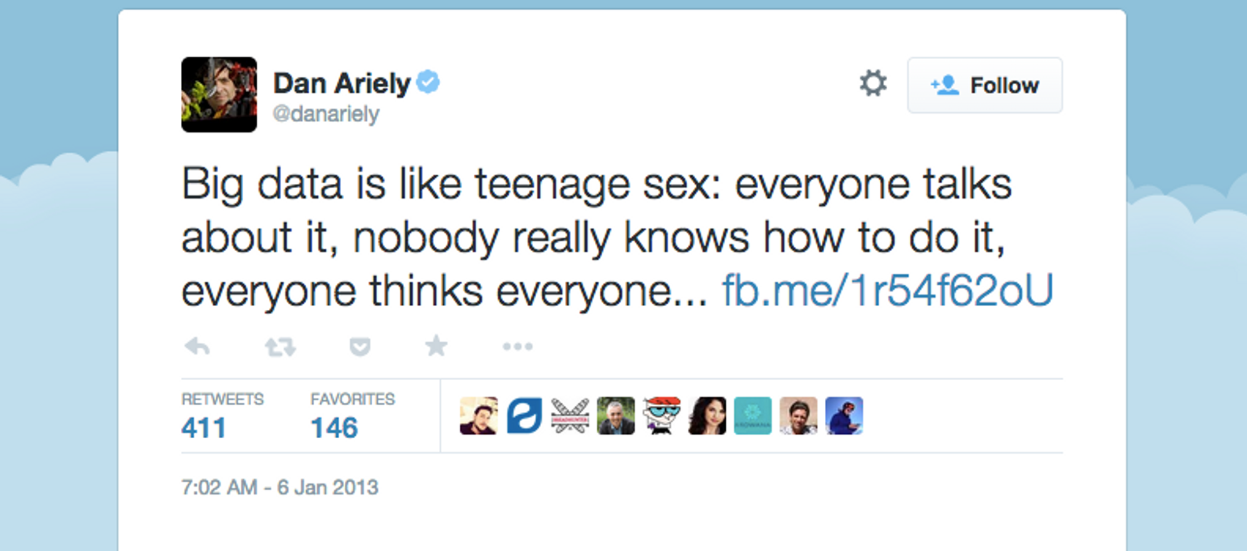The image size is (1247, 551).
Task: Open Dan Ariely's profile picture
Action: point(219,95)
